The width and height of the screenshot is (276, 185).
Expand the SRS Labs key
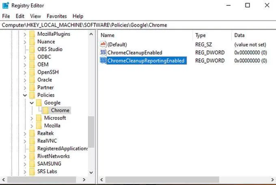click(x=25, y=172)
